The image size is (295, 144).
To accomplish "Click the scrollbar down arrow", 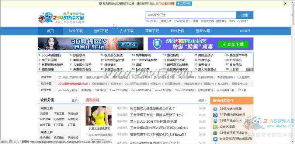I will (293, 142).
